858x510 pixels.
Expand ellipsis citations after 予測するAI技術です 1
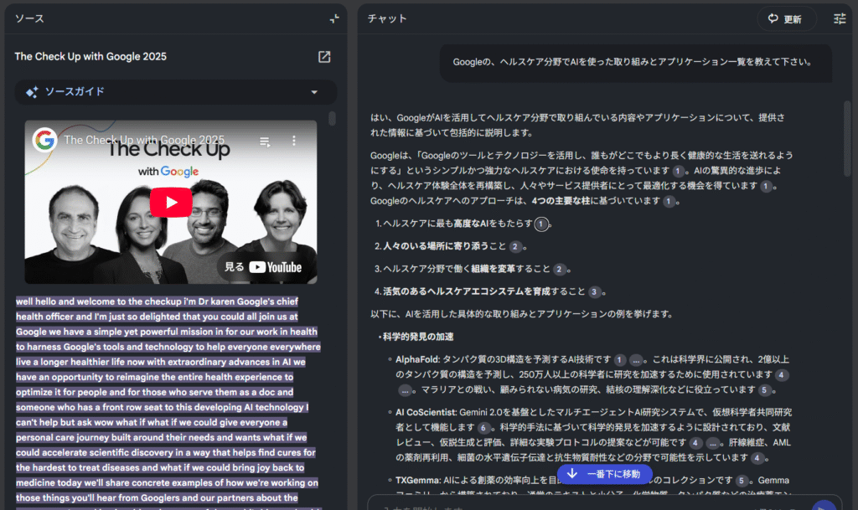pyautogui.click(x=635, y=360)
